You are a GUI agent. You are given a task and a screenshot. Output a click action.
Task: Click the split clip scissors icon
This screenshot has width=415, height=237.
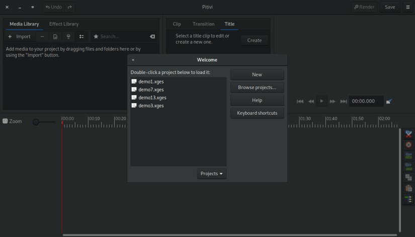click(x=408, y=134)
